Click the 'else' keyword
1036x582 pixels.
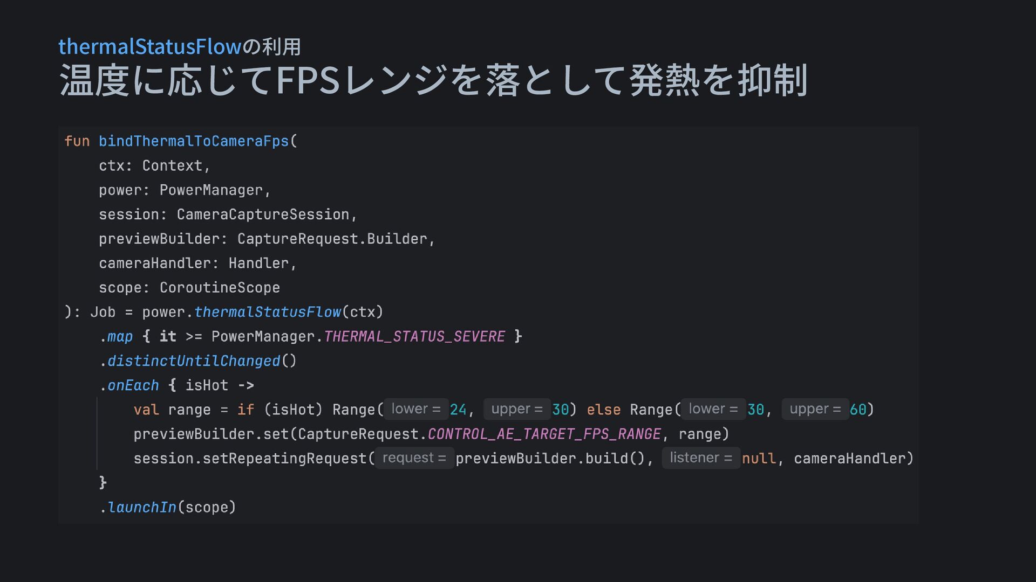[603, 410]
